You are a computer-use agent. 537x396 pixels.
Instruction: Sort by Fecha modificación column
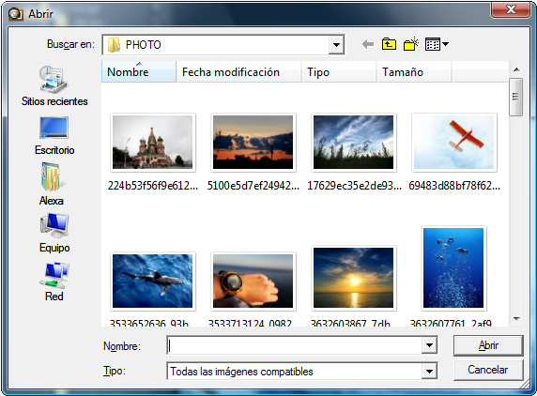point(238,72)
